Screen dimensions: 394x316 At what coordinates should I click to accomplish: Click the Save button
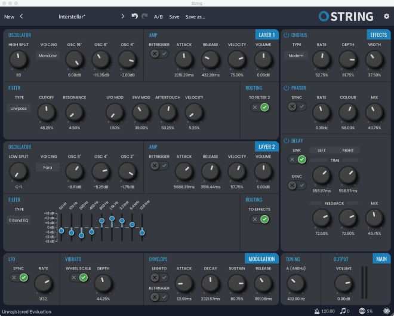point(174,17)
